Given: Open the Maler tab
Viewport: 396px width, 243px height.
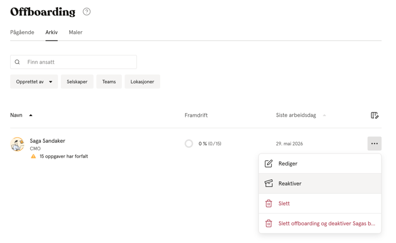Looking at the screenshot, I should 76,32.
